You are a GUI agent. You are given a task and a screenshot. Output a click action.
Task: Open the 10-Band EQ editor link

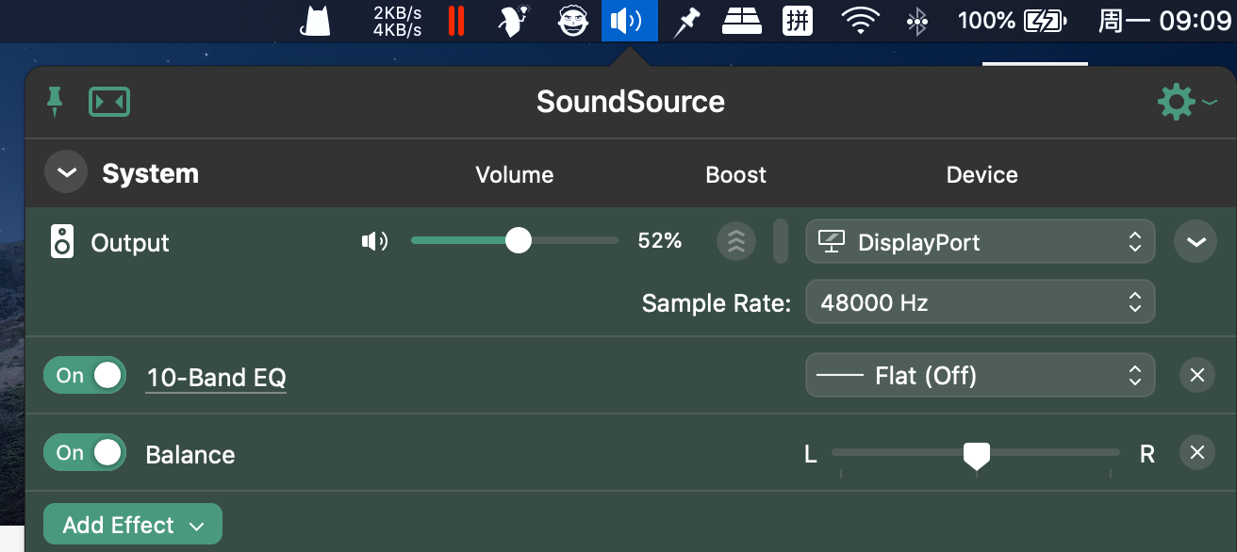216,378
